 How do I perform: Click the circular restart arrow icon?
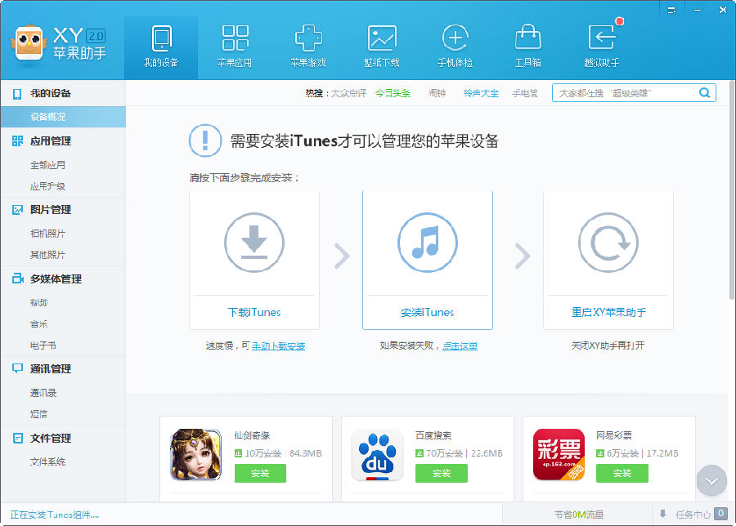[x=608, y=243]
